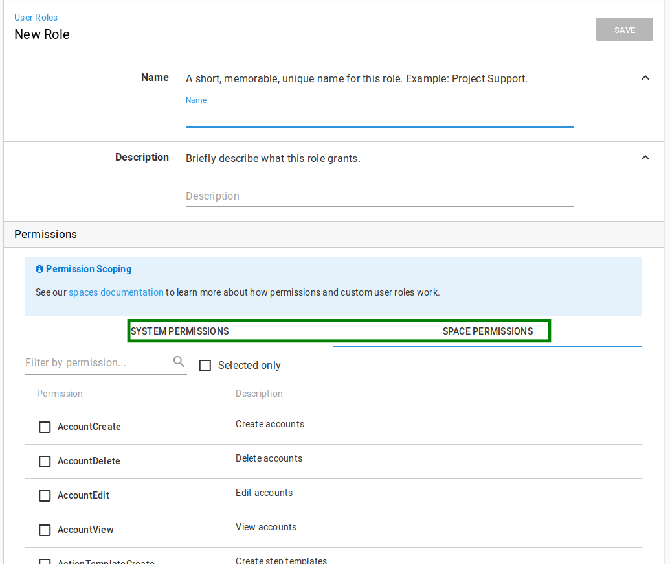Open the spaces documentation link
This screenshot has width=670, height=564.
point(117,292)
